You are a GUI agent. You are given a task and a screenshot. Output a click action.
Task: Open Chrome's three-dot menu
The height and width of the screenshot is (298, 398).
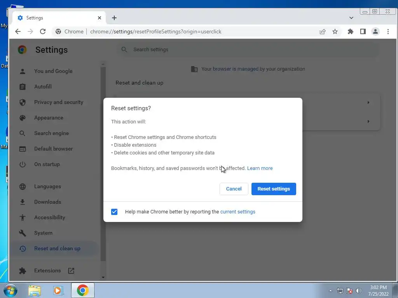click(x=388, y=31)
